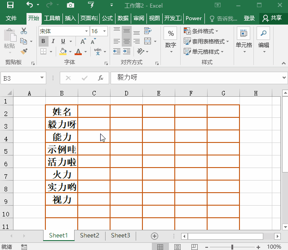Switch to Page Layout view

tap(177, 247)
